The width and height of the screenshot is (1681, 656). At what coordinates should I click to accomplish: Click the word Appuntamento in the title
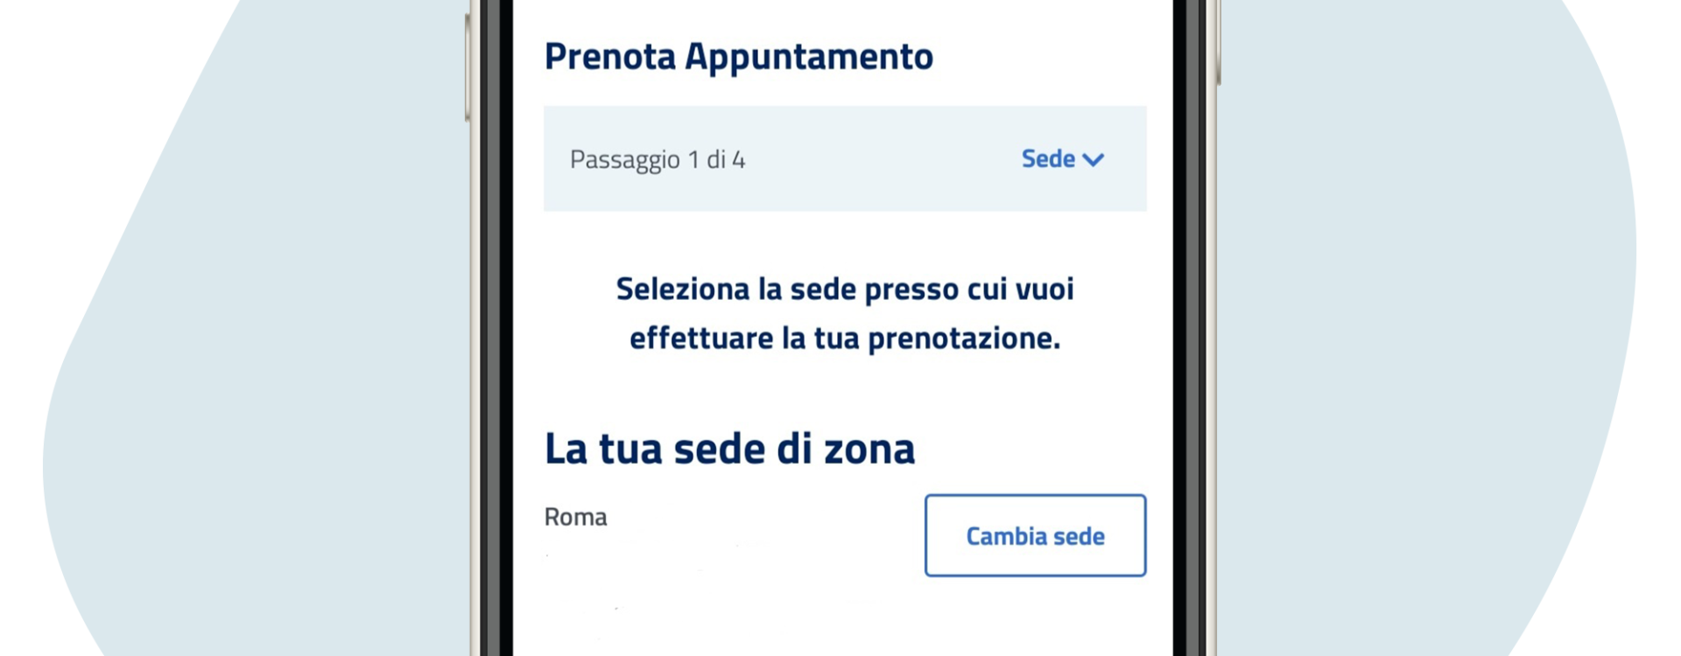809,57
